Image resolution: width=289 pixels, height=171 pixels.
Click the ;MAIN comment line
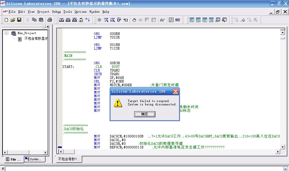[68, 56]
